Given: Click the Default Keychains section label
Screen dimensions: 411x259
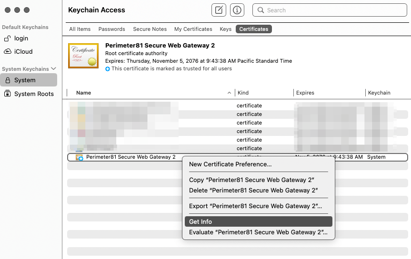Looking at the screenshot, I should [25, 27].
